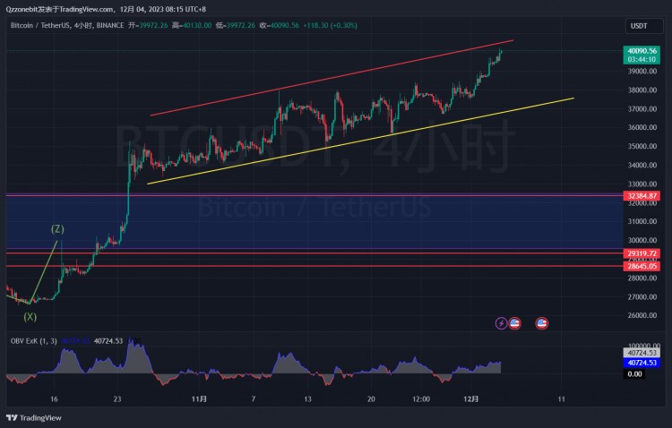Click the 13 date label on time axis
This screenshot has width=672, height=428.
tap(307, 399)
